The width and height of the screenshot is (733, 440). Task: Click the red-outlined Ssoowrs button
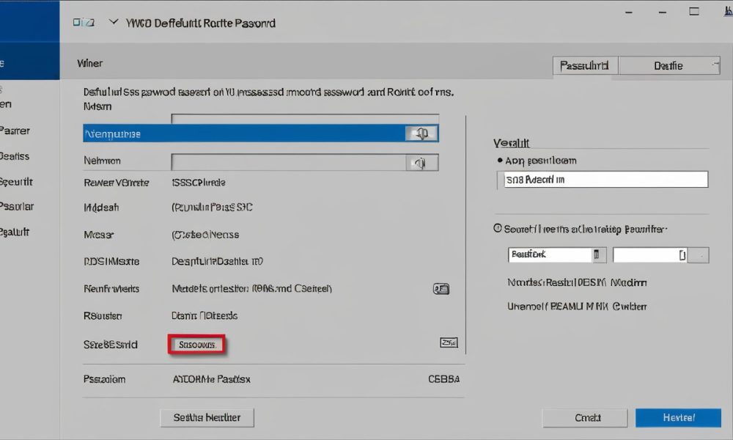pos(196,344)
